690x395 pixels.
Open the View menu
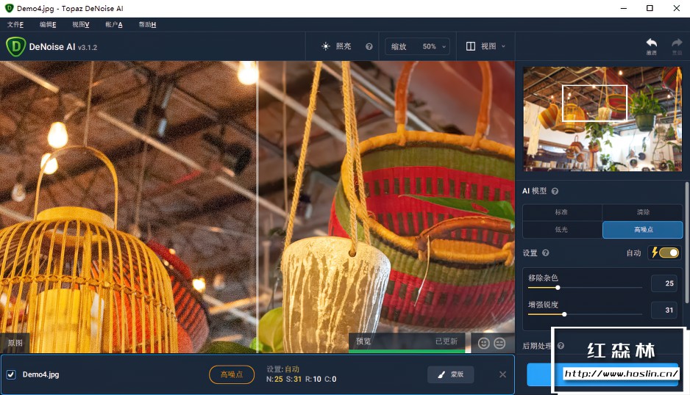tap(80, 25)
